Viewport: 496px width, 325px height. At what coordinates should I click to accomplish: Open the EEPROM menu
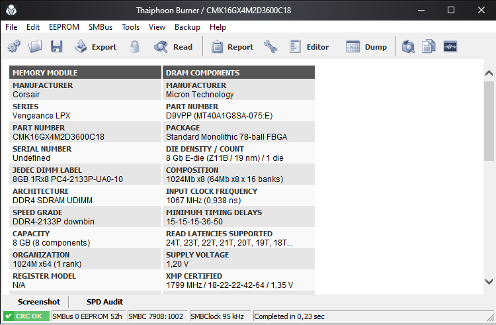64,27
